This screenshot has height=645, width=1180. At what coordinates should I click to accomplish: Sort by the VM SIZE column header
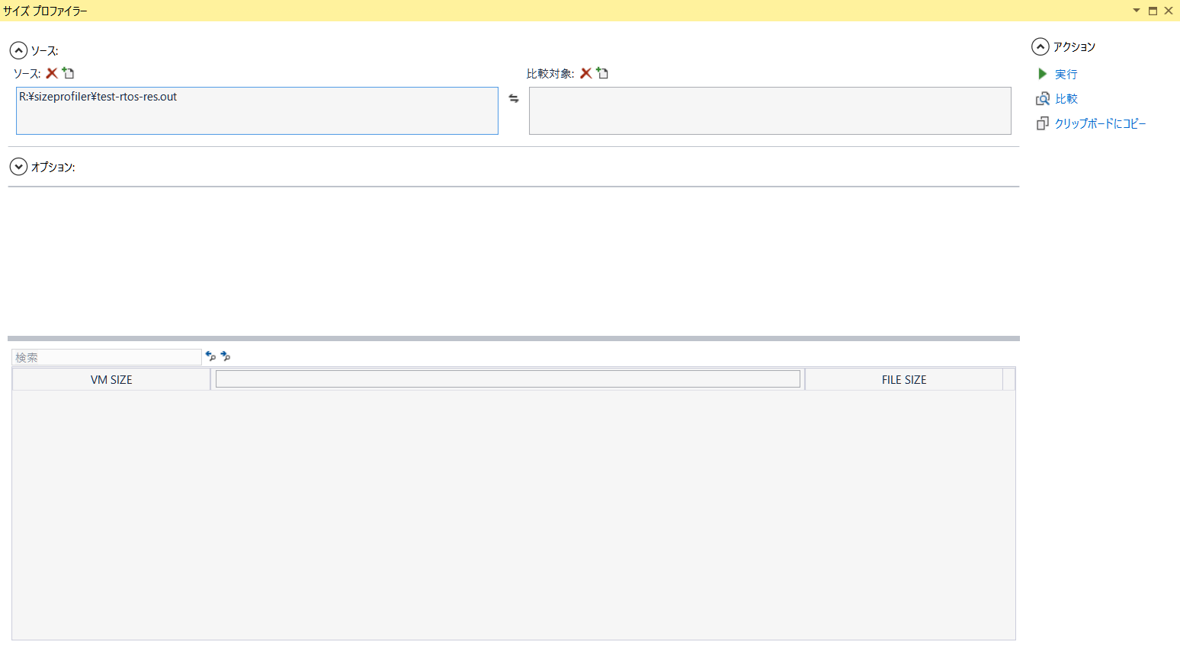[x=111, y=380]
